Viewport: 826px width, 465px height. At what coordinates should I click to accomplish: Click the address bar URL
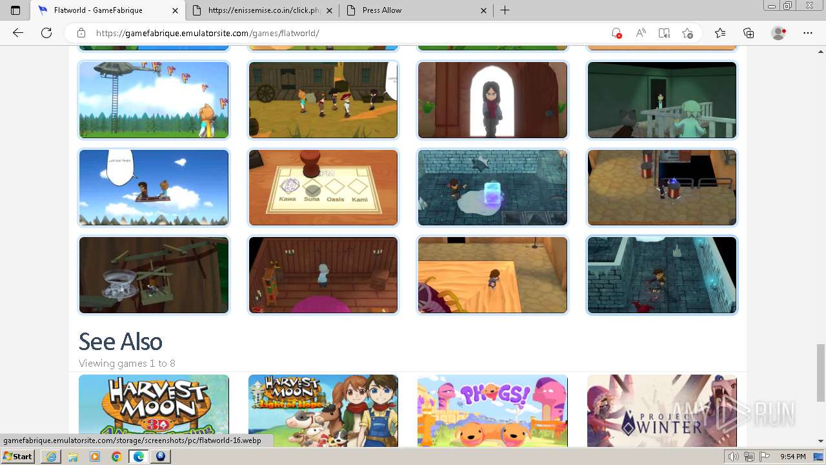coord(207,33)
